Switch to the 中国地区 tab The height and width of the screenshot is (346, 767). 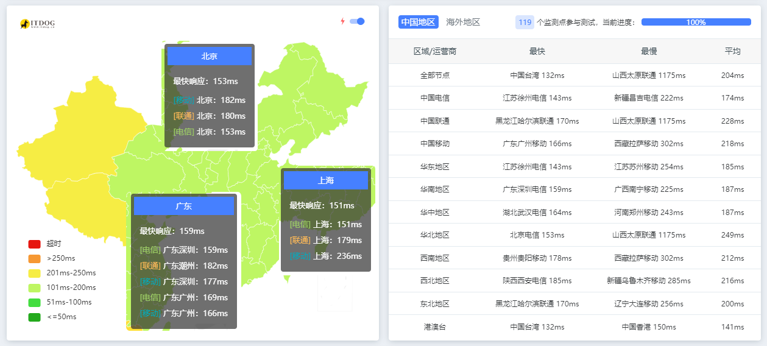tap(419, 22)
